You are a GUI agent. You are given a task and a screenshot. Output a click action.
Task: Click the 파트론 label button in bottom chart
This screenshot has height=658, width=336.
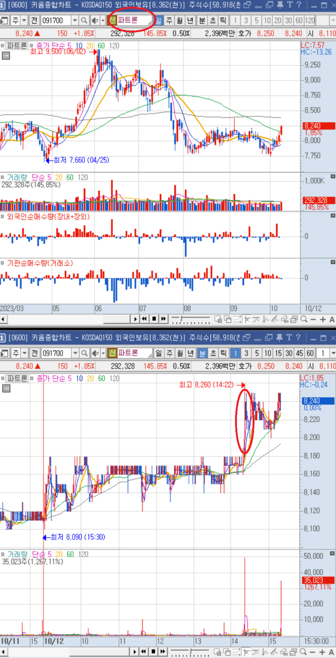click(x=17, y=378)
